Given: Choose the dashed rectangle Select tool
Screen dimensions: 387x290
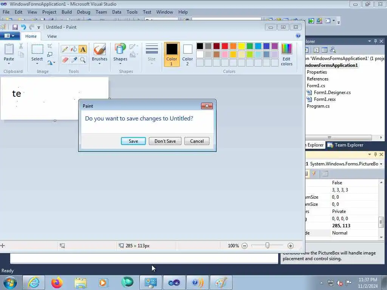Looking at the screenshot, I should tap(37, 49).
